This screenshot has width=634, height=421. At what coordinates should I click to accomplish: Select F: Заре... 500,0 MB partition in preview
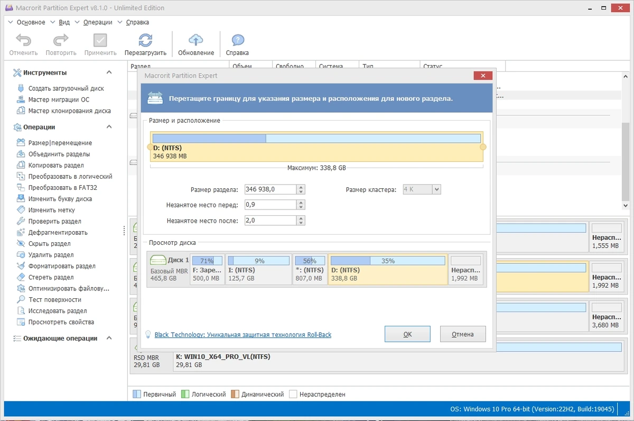[x=207, y=269]
